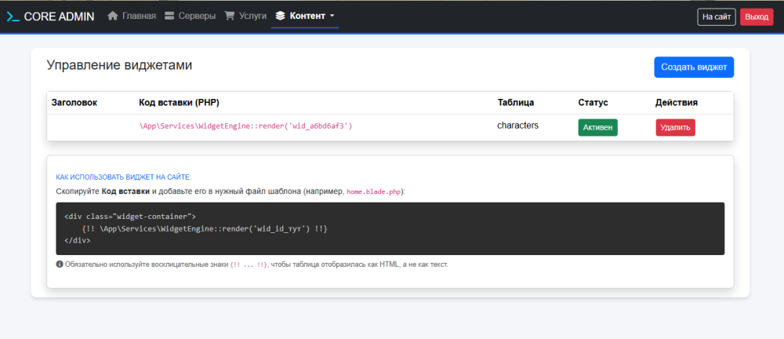Click the shopping cart icon beside Услуги

pos(230,16)
